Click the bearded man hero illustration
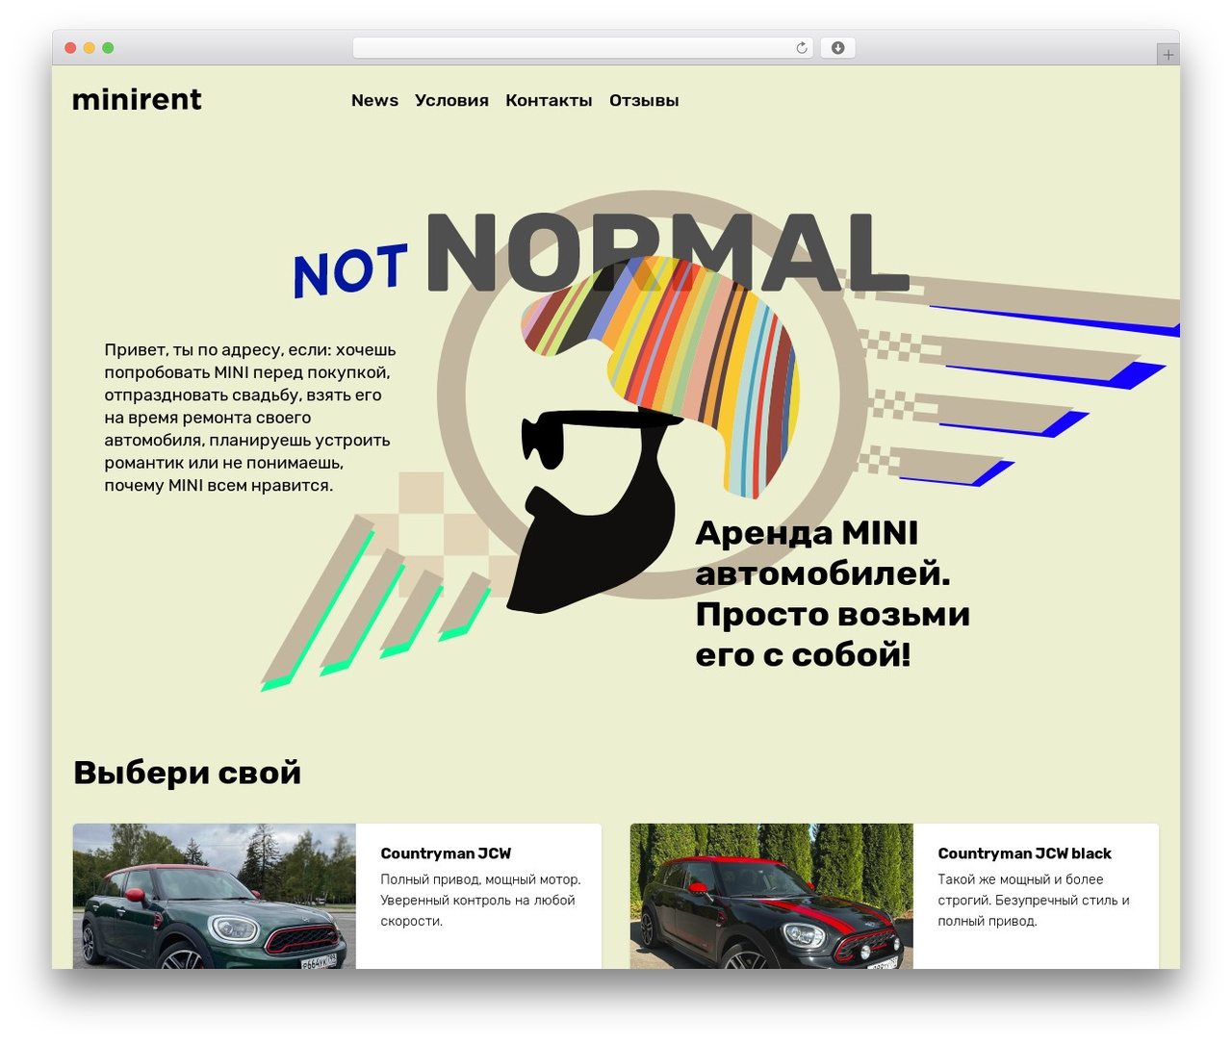This screenshot has height=1043, width=1232. click(654, 433)
